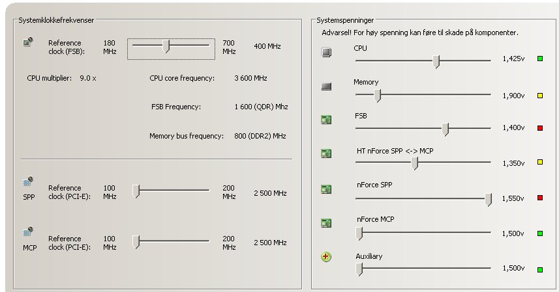
Task: Click the FSB voltage board icon
Action: coord(326,120)
